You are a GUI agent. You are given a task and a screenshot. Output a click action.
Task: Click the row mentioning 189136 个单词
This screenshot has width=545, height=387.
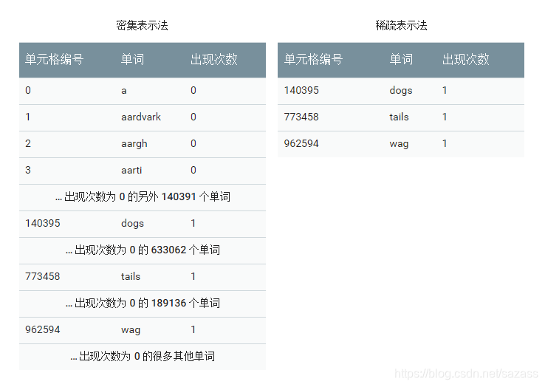(x=143, y=304)
